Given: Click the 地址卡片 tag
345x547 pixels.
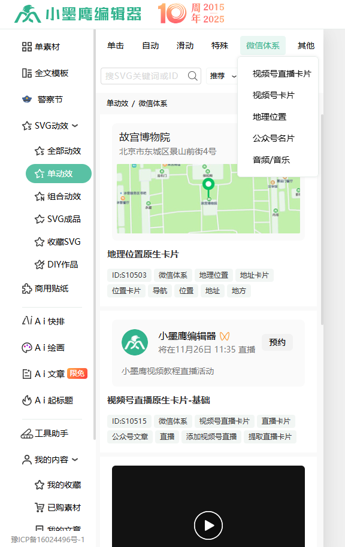Looking at the screenshot, I should click(254, 275).
